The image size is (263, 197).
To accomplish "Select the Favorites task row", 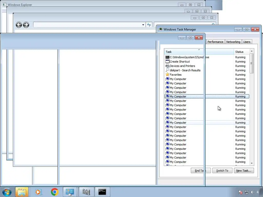I will click(207, 75).
